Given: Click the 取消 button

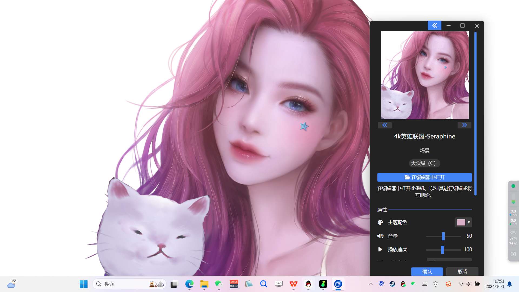Looking at the screenshot, I should pos(462,271).
